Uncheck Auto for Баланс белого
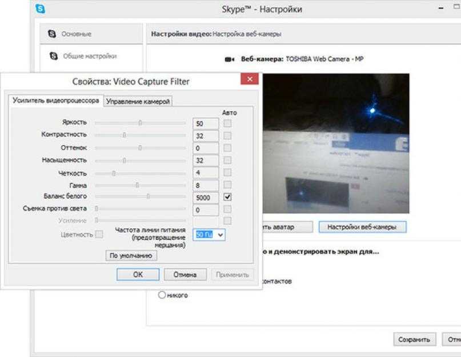461x357 pixels. point(227,196)
